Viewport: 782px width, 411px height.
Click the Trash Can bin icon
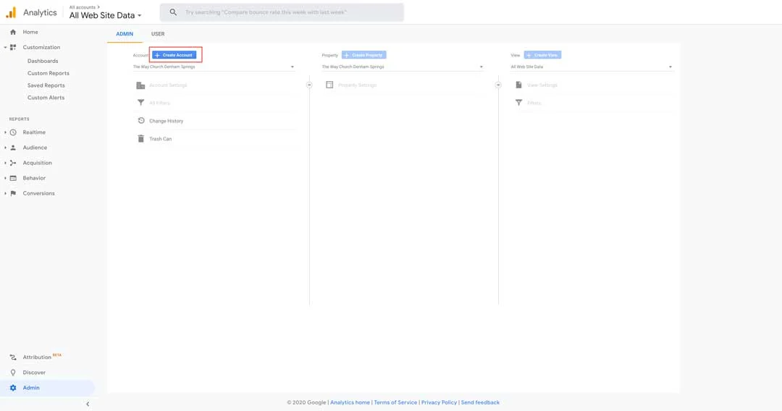click(x=140, y=138)
